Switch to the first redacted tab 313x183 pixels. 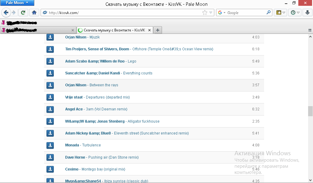tap(38, 30)
